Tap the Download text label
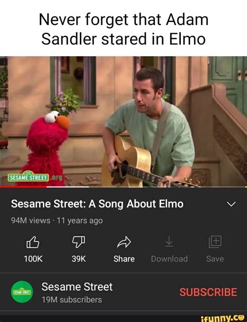 (x=169, y=259)
